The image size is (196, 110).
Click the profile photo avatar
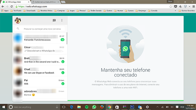coord(18,21)
